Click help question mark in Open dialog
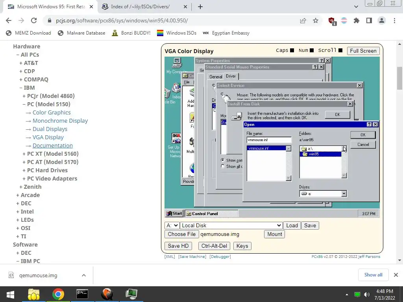Image resolution: width=403 pixels, height=302 pixels. pyautogui.click(x=369, y=124)
